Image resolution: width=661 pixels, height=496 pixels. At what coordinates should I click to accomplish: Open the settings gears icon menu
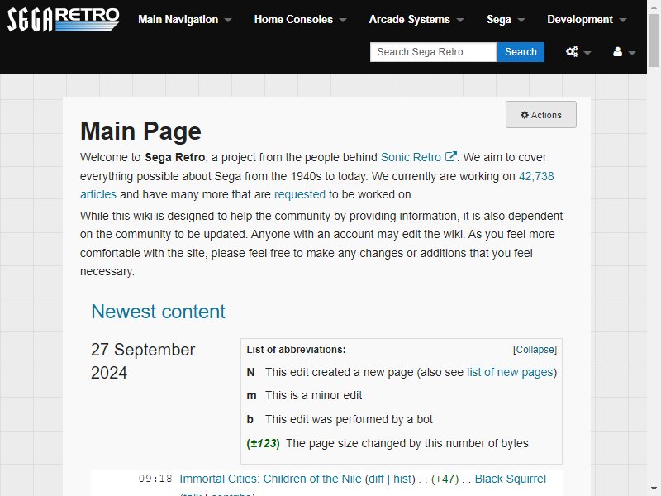click(578, 52)
